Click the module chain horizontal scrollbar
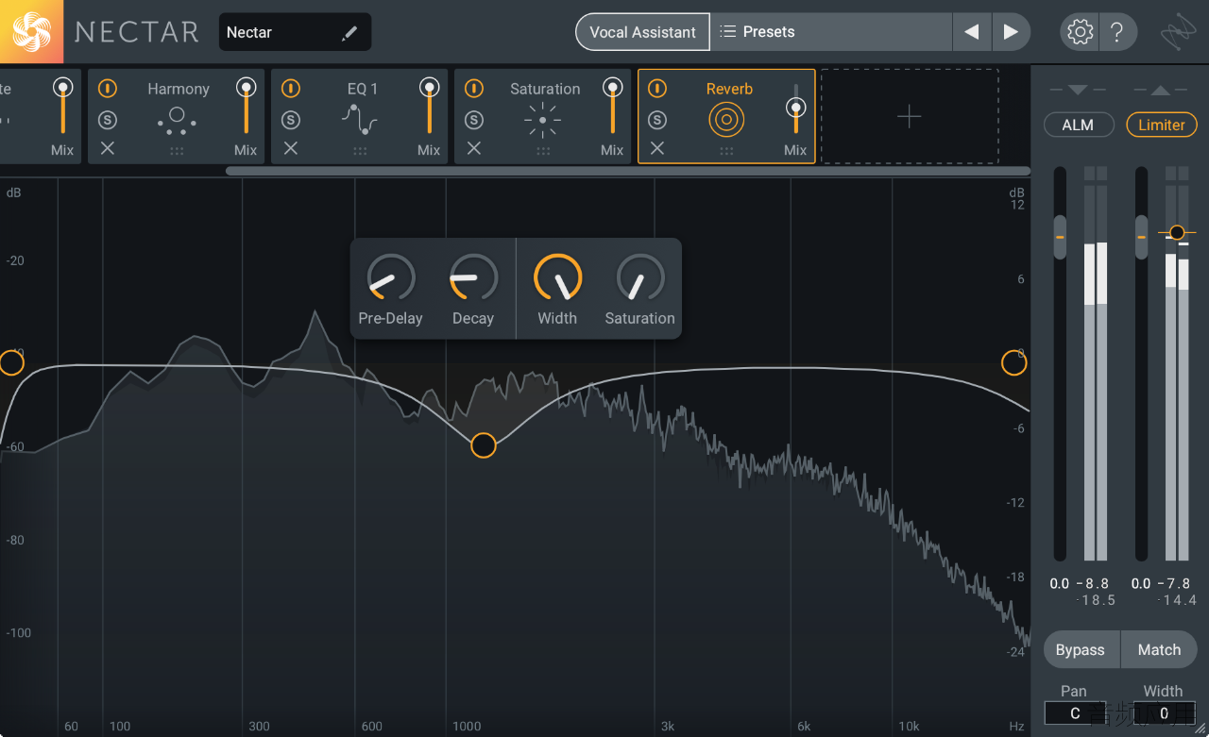Viewport: 1209px width, 737px height. click(628, 171)
